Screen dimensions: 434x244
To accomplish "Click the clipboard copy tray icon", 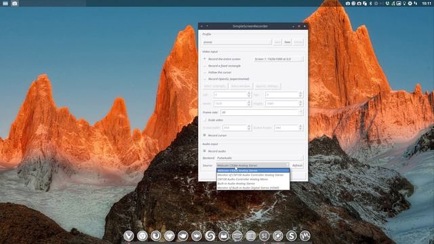I will point(365,3).
